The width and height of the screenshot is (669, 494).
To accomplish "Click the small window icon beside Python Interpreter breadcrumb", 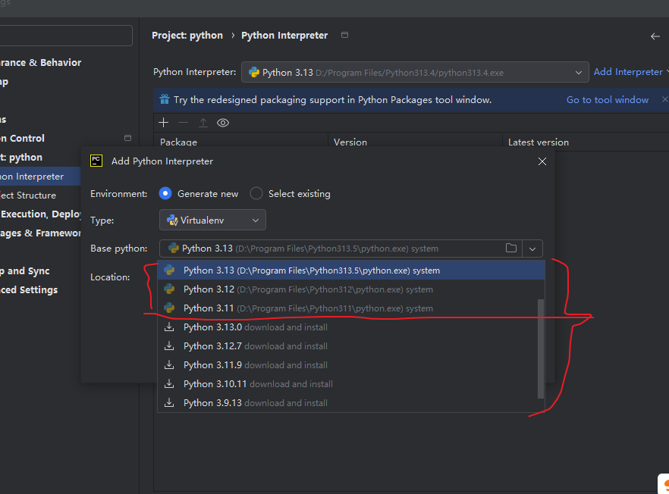I will click(x=344, y=35).
